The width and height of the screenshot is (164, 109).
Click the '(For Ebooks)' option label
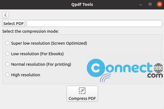point(52,54)
